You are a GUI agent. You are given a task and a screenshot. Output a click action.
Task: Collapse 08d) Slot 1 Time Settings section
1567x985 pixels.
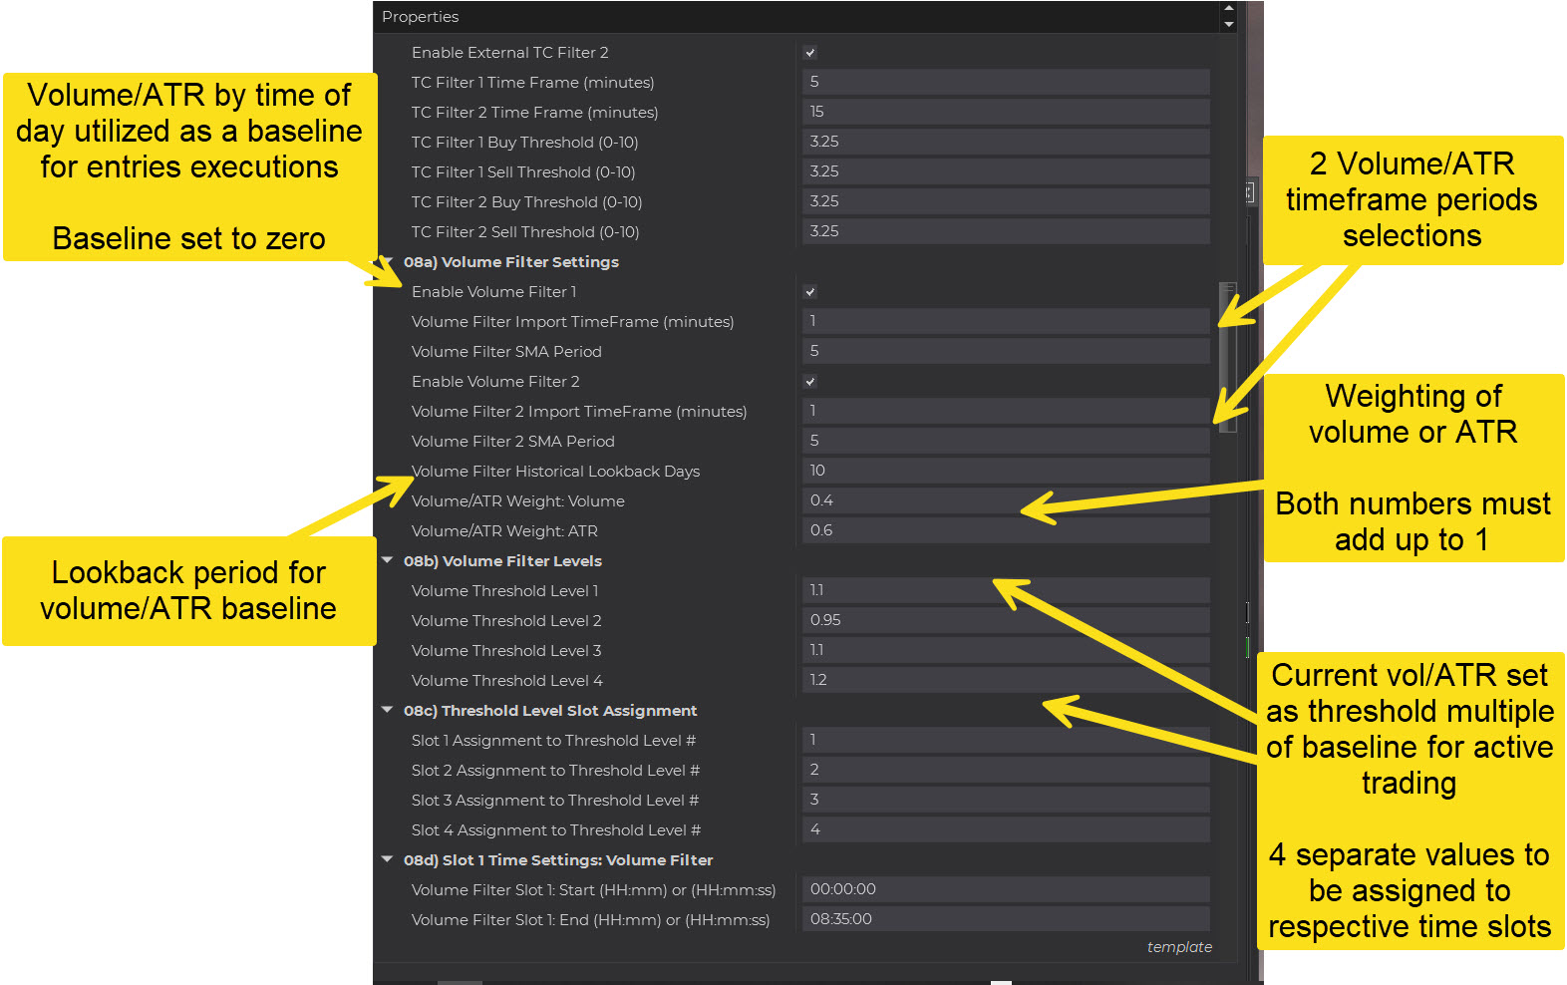click(388, 859)
